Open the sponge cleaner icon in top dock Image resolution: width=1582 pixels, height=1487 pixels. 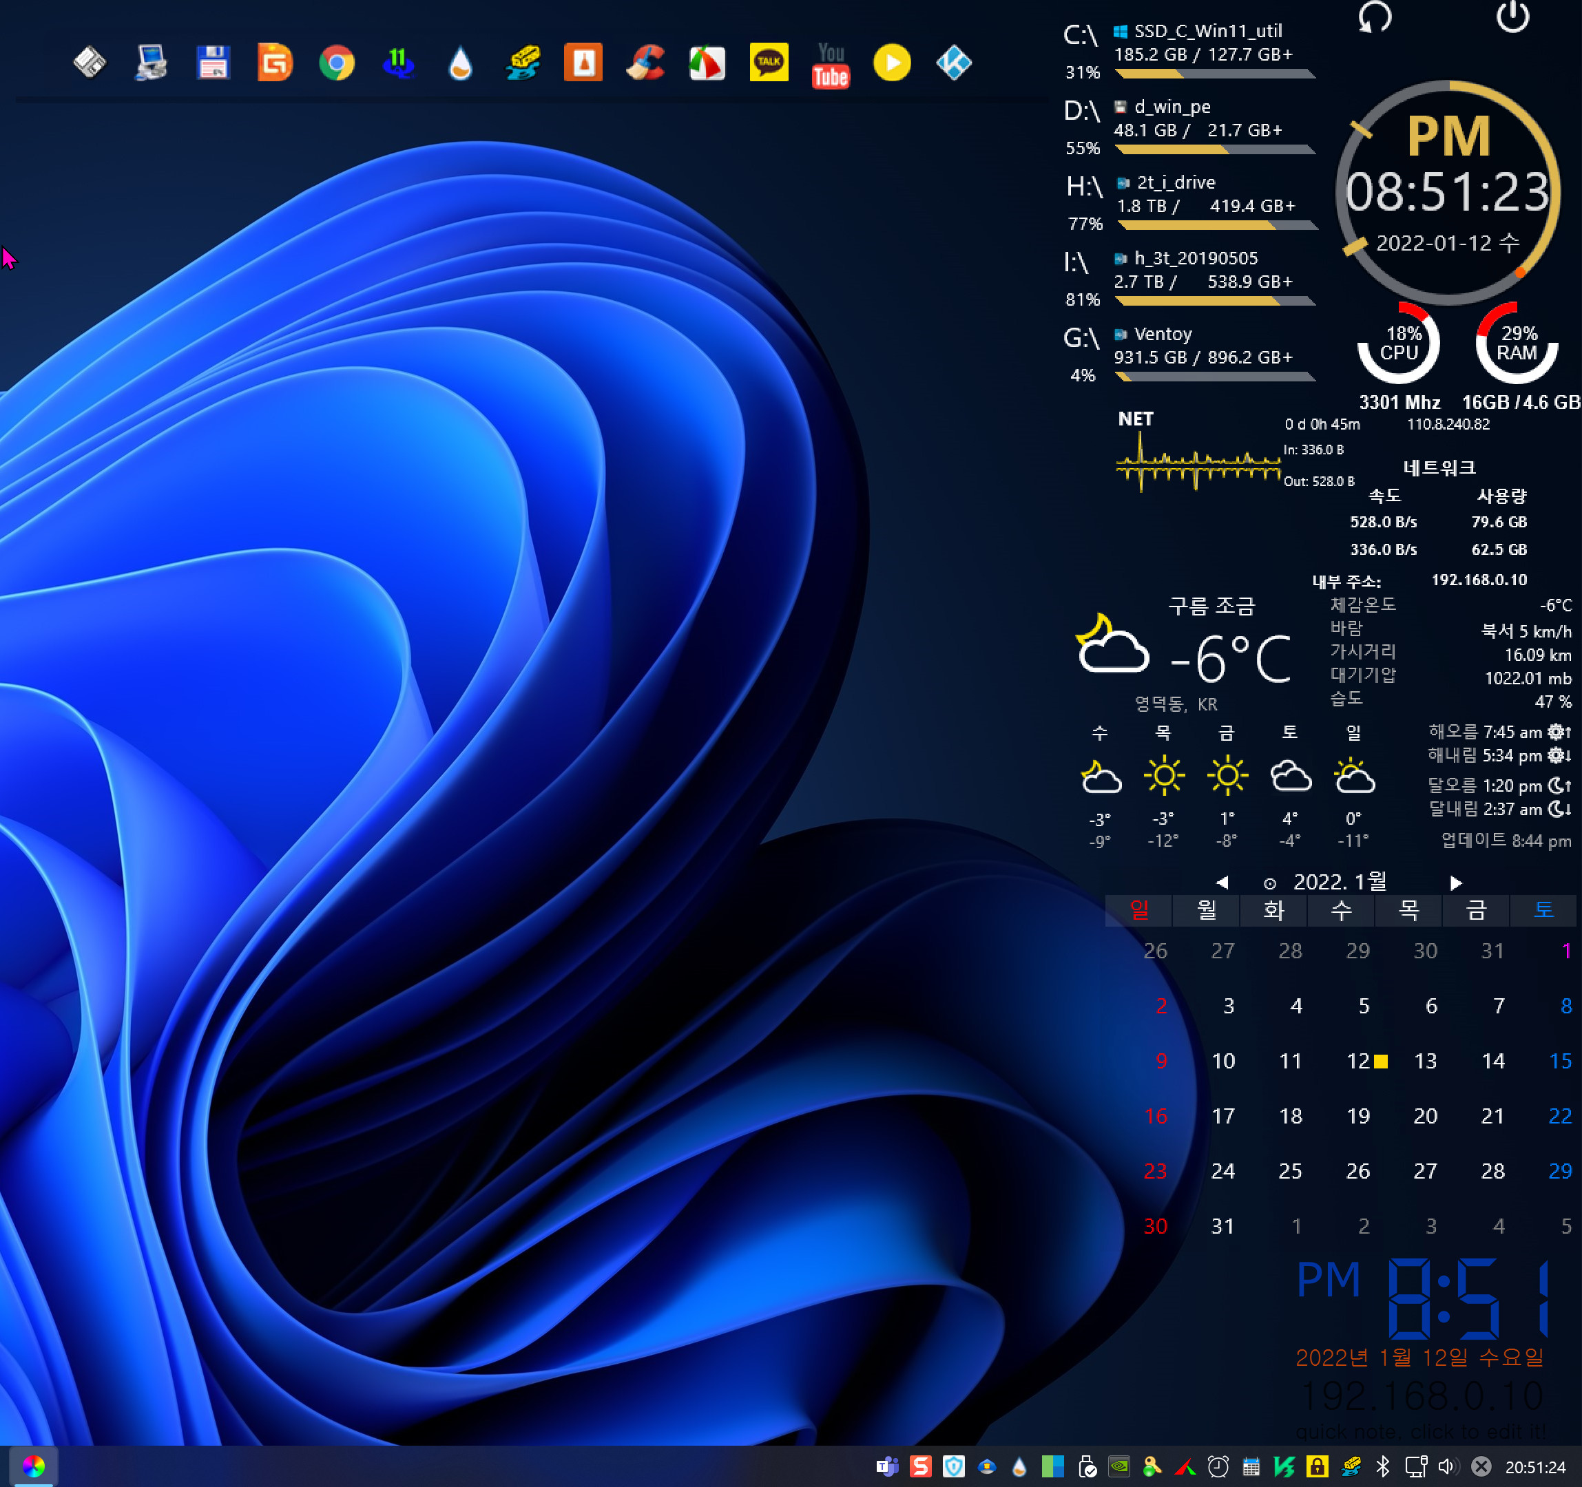tap(522, 63)
